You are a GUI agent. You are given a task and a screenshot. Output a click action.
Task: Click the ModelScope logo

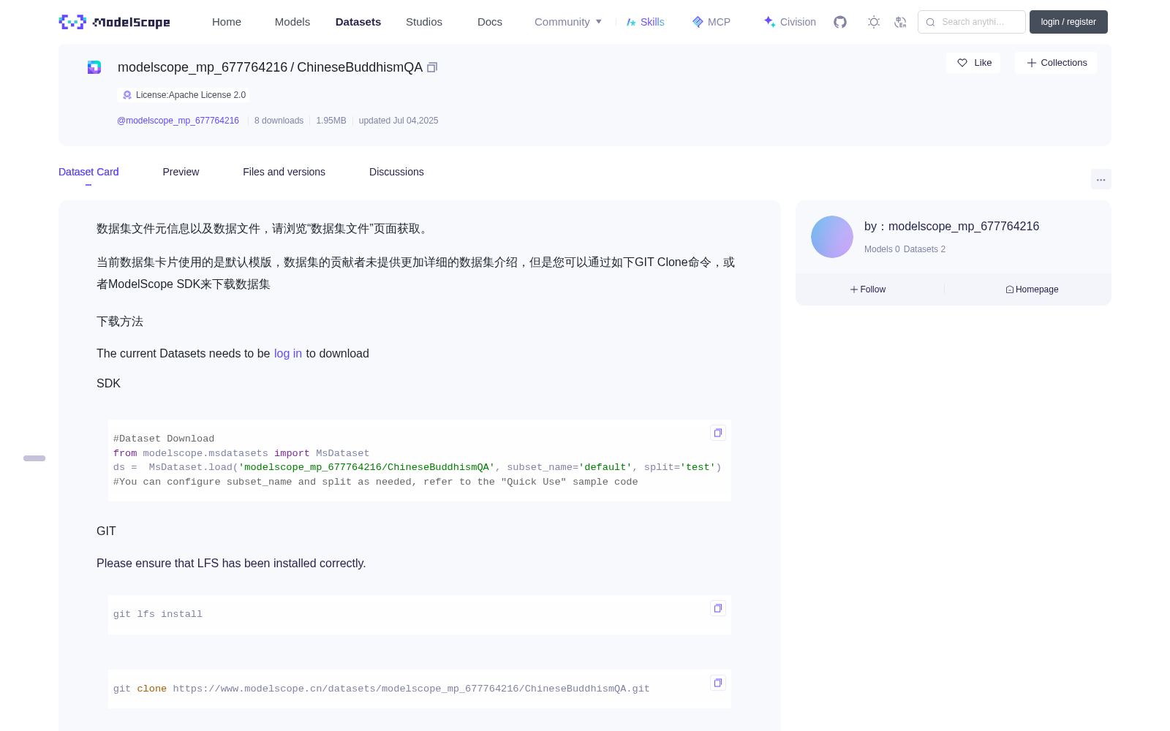114,22
